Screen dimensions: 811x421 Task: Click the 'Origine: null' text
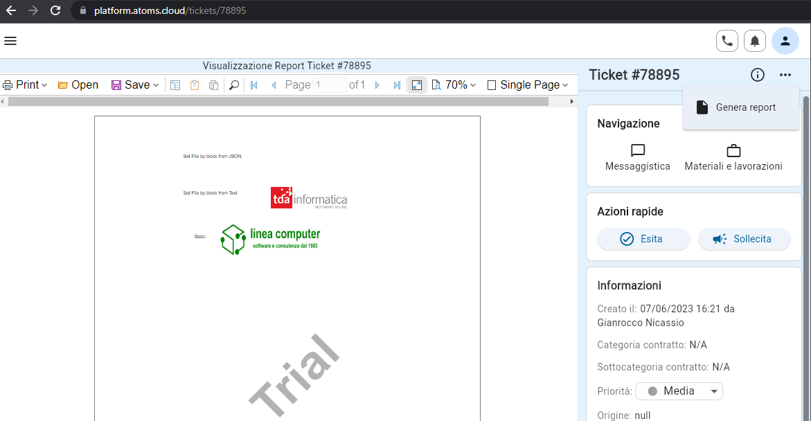click(624, 415)
